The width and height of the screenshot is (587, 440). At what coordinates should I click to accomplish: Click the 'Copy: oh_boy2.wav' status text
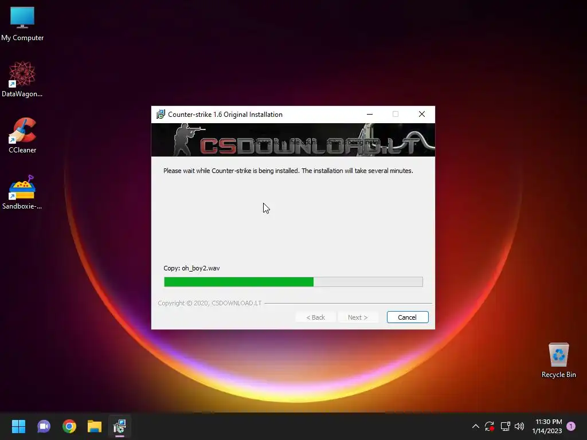click(191, 268)
